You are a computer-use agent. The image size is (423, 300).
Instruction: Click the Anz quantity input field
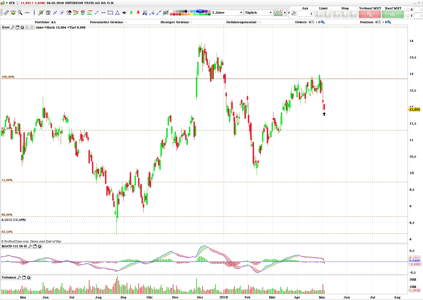305,13
